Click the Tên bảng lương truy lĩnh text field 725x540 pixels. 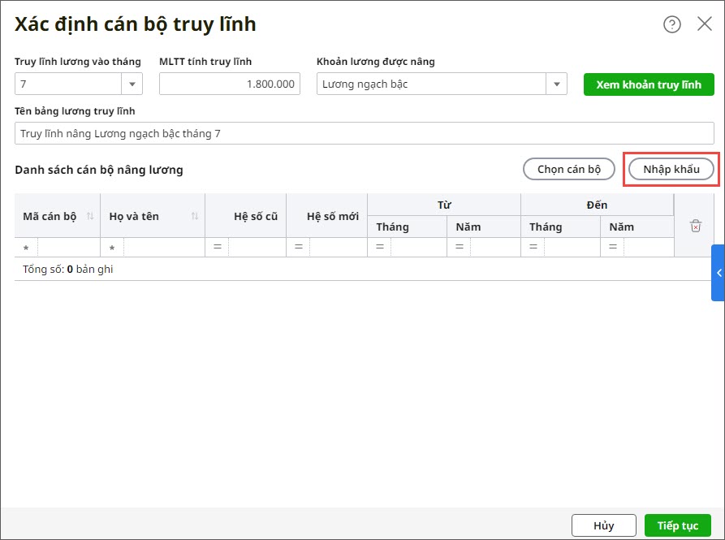(365, 133)
